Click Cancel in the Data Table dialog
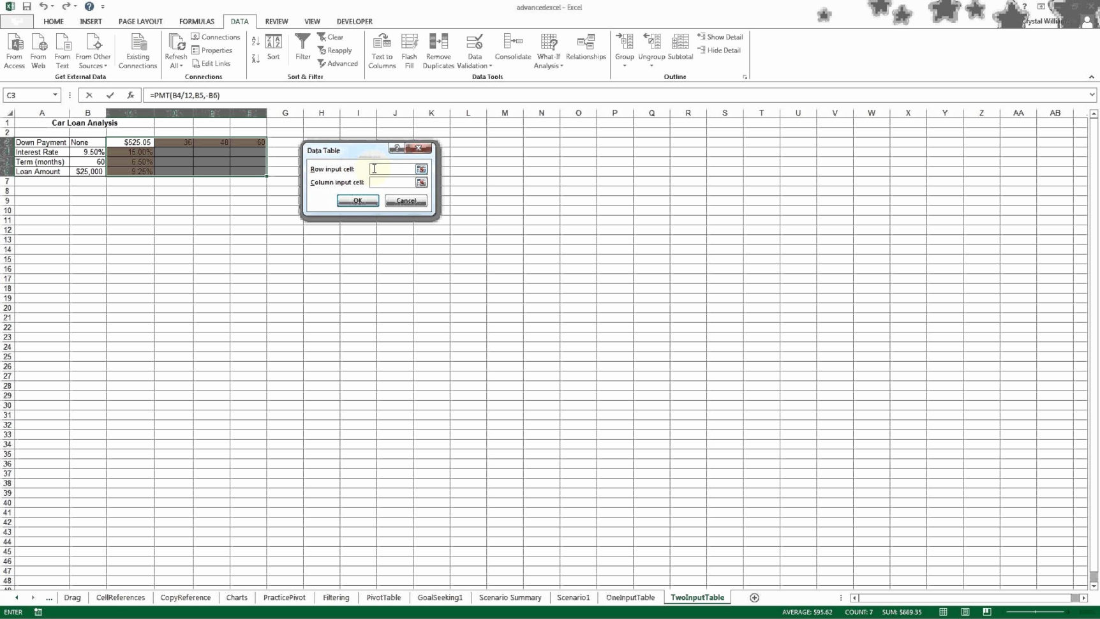1100x619 pixels. (406, 200)
